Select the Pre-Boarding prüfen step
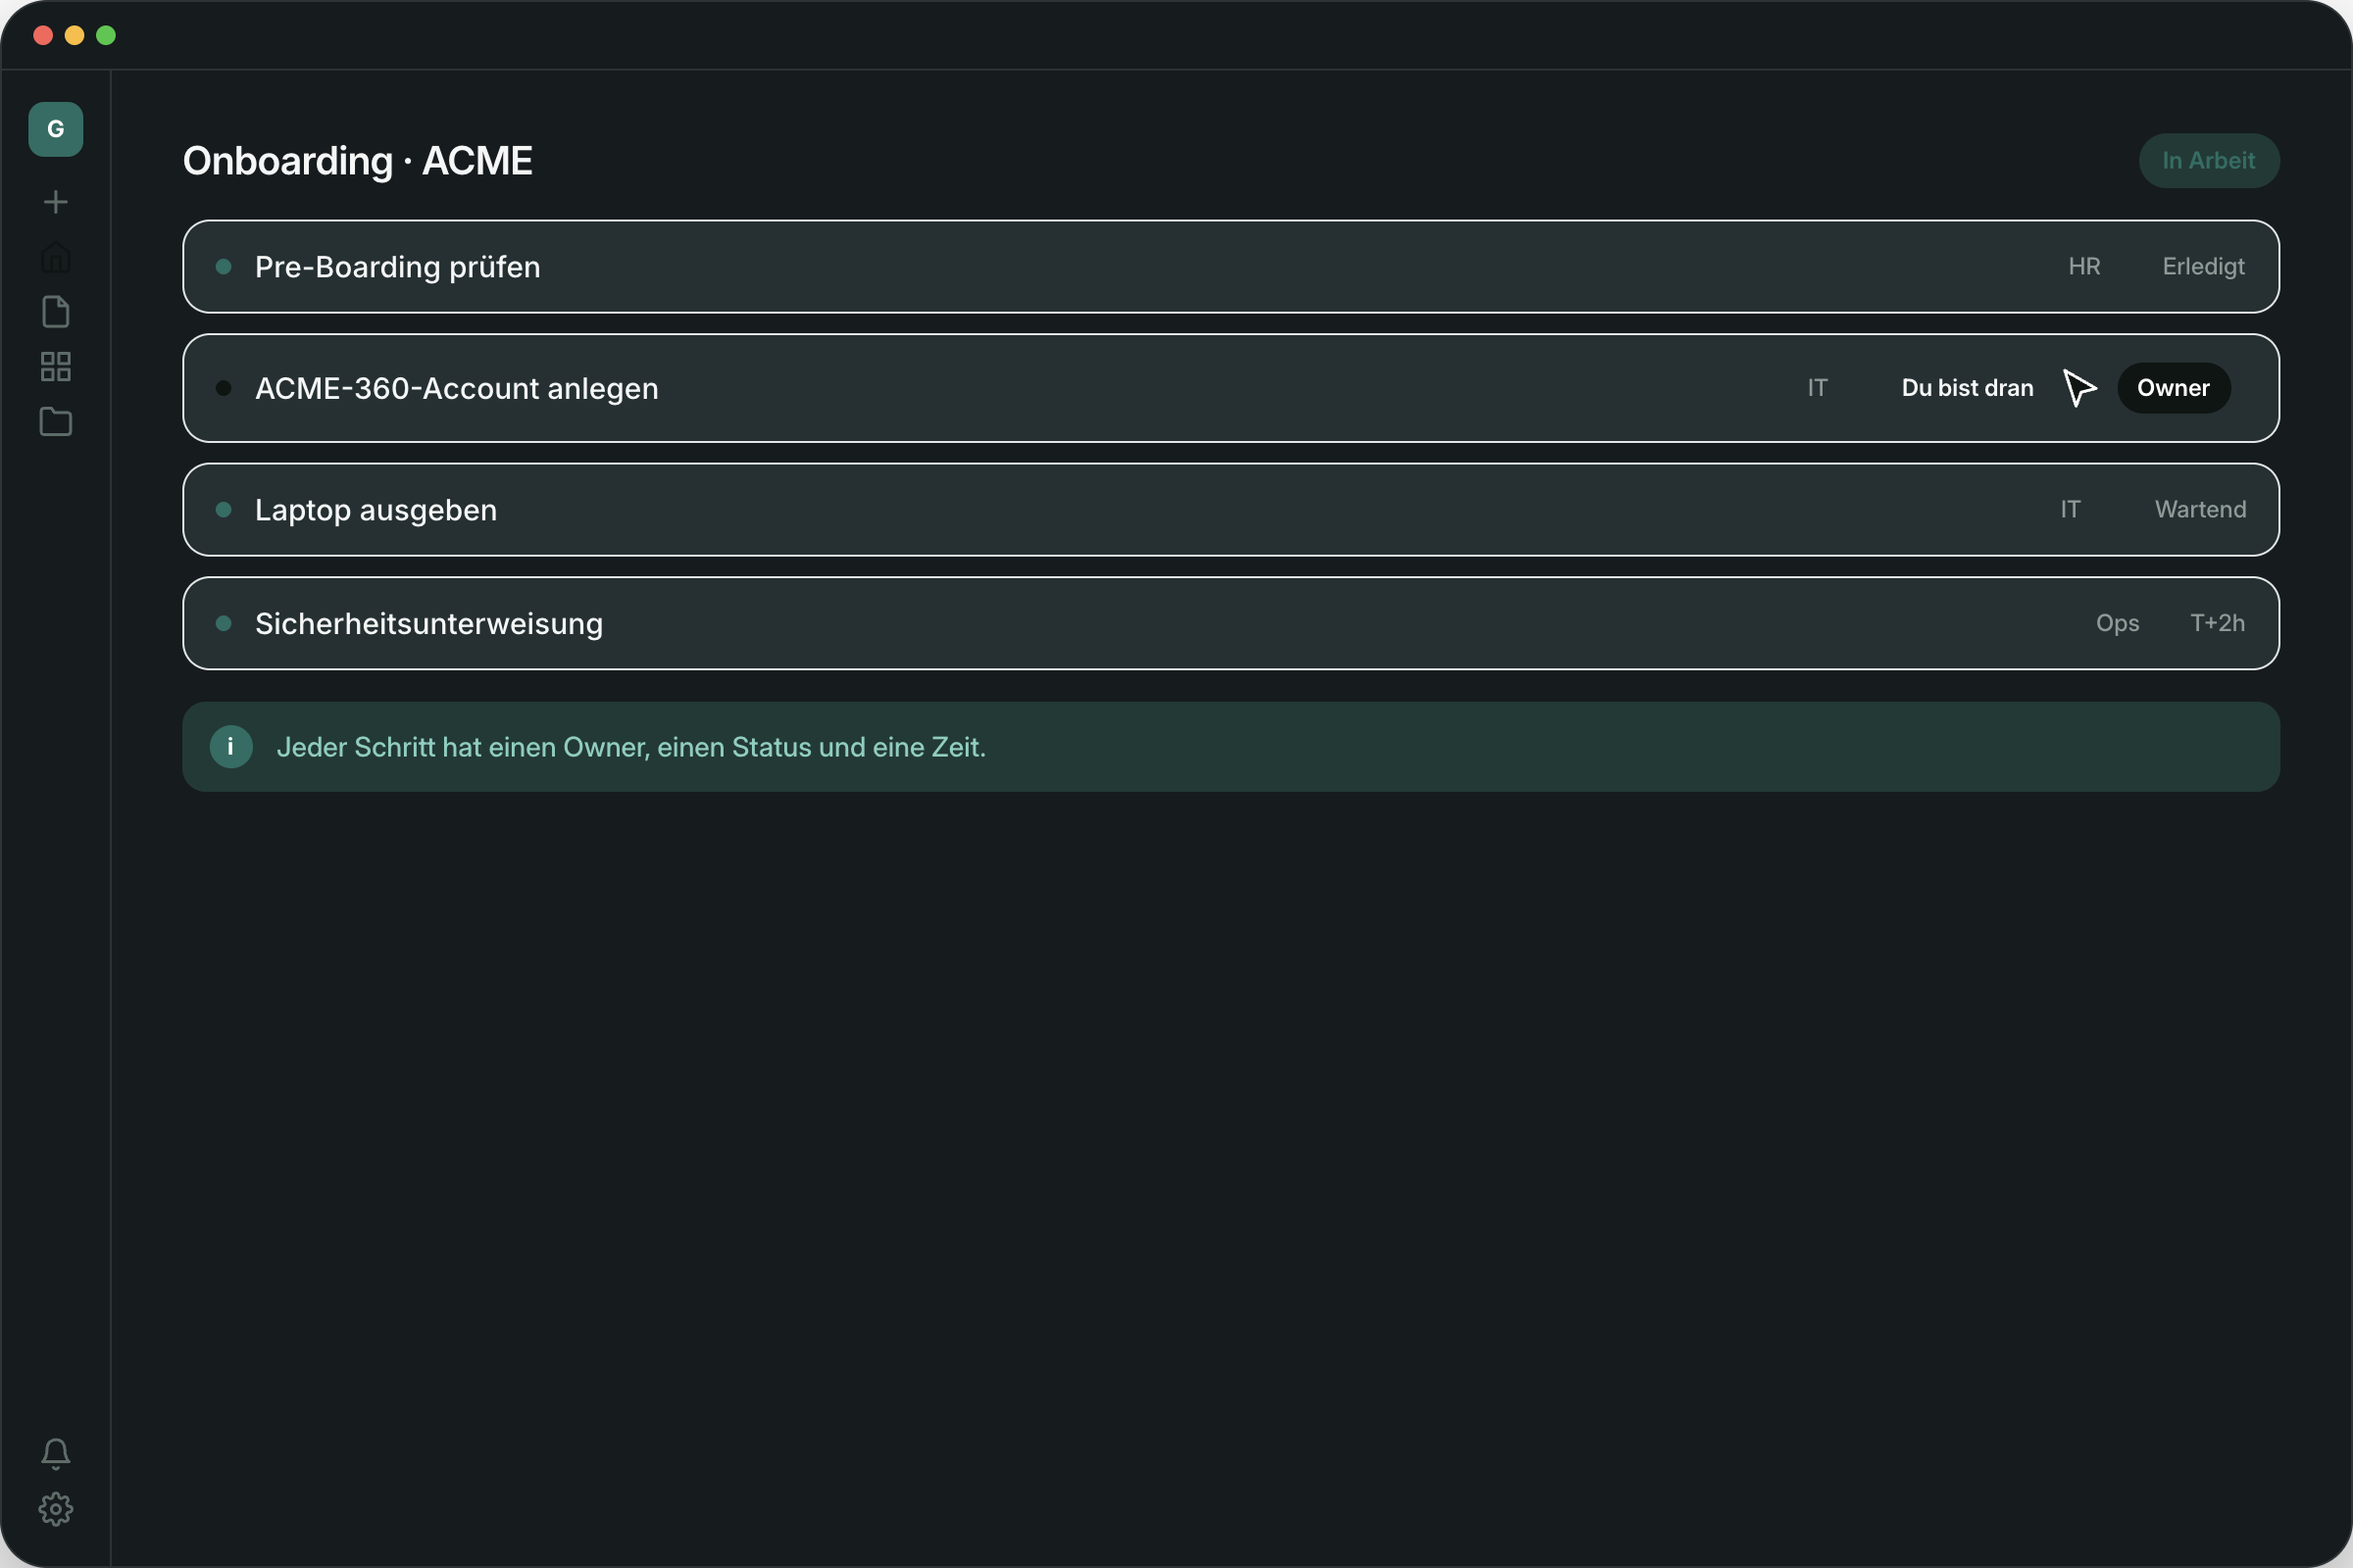 pos(1230,267)
